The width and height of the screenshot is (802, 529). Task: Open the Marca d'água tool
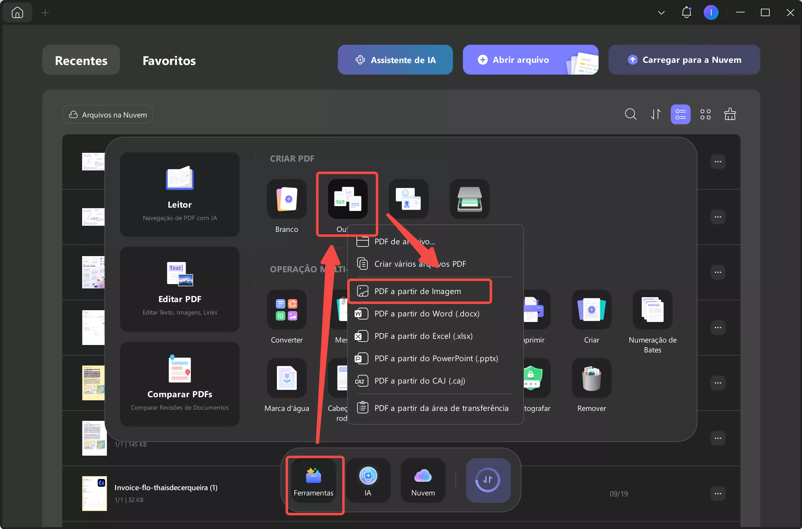286,378
